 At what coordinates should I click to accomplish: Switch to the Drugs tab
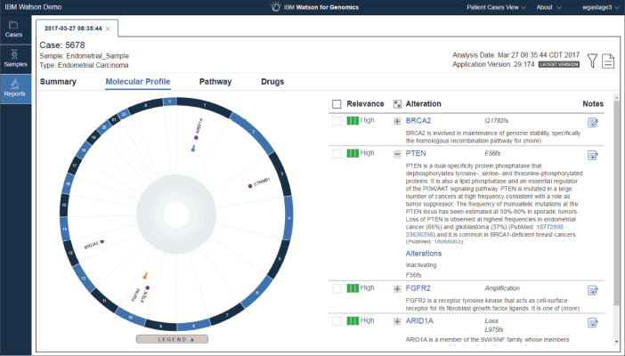[x=272, y=82]
